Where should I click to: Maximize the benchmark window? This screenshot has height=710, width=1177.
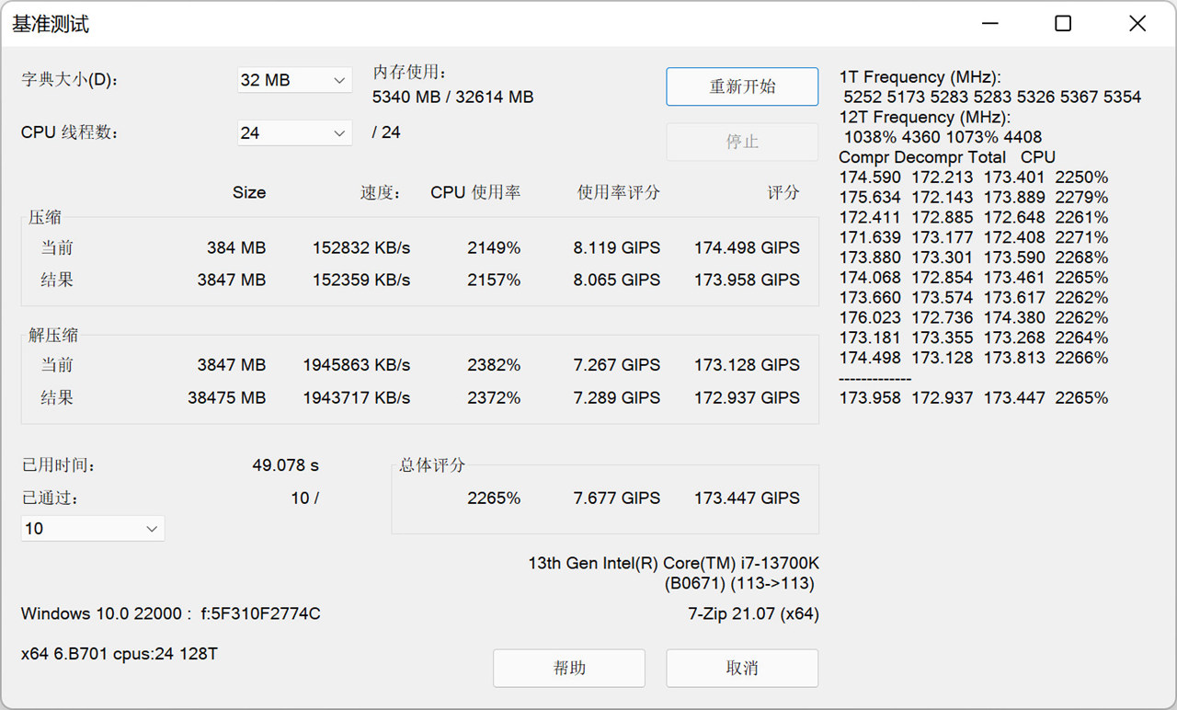click(x=1062, y=23)
